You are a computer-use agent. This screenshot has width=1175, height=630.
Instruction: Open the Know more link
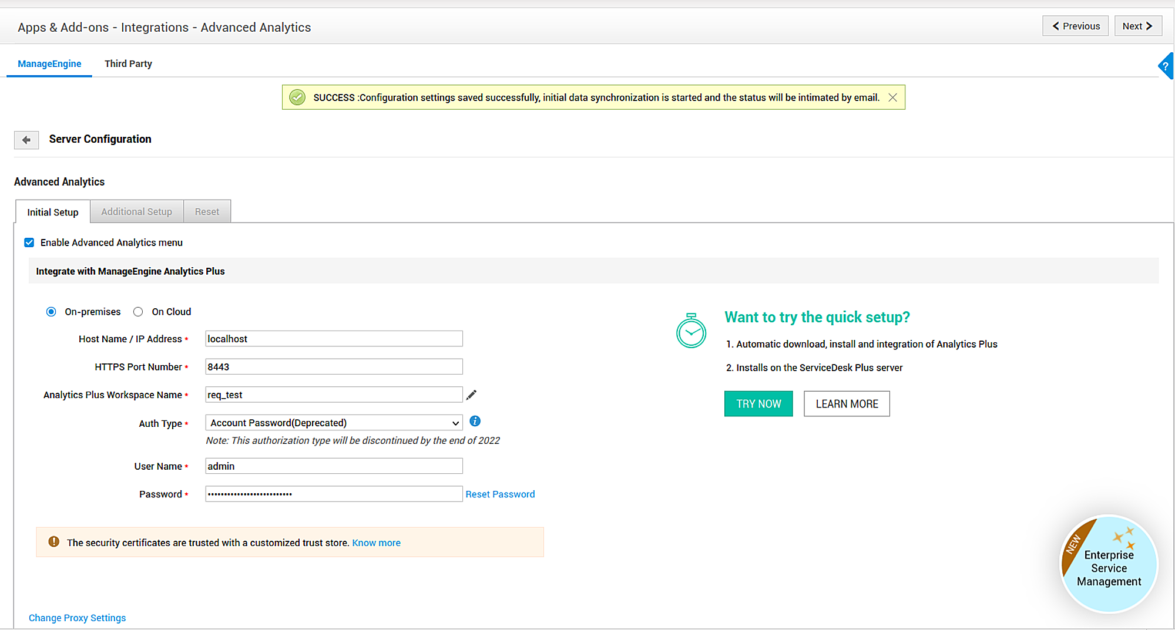(x=376, y=543)
